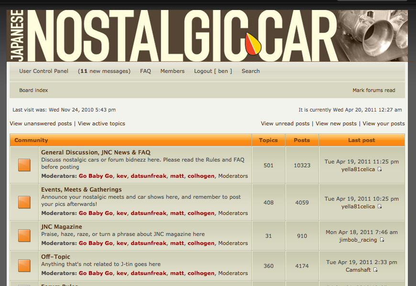Open Camshaft user profile
Image resolution: width=416 pixels, height=286 pixels.
358,270
